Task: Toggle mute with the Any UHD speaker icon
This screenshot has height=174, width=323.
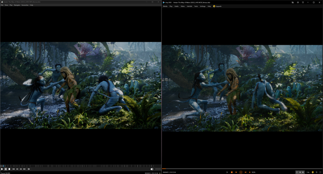Action: [x=250, y=172]
